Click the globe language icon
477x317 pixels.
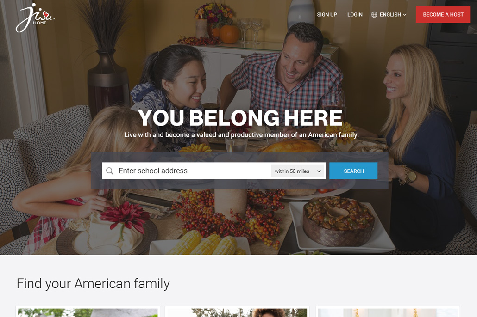coord(374,15)
